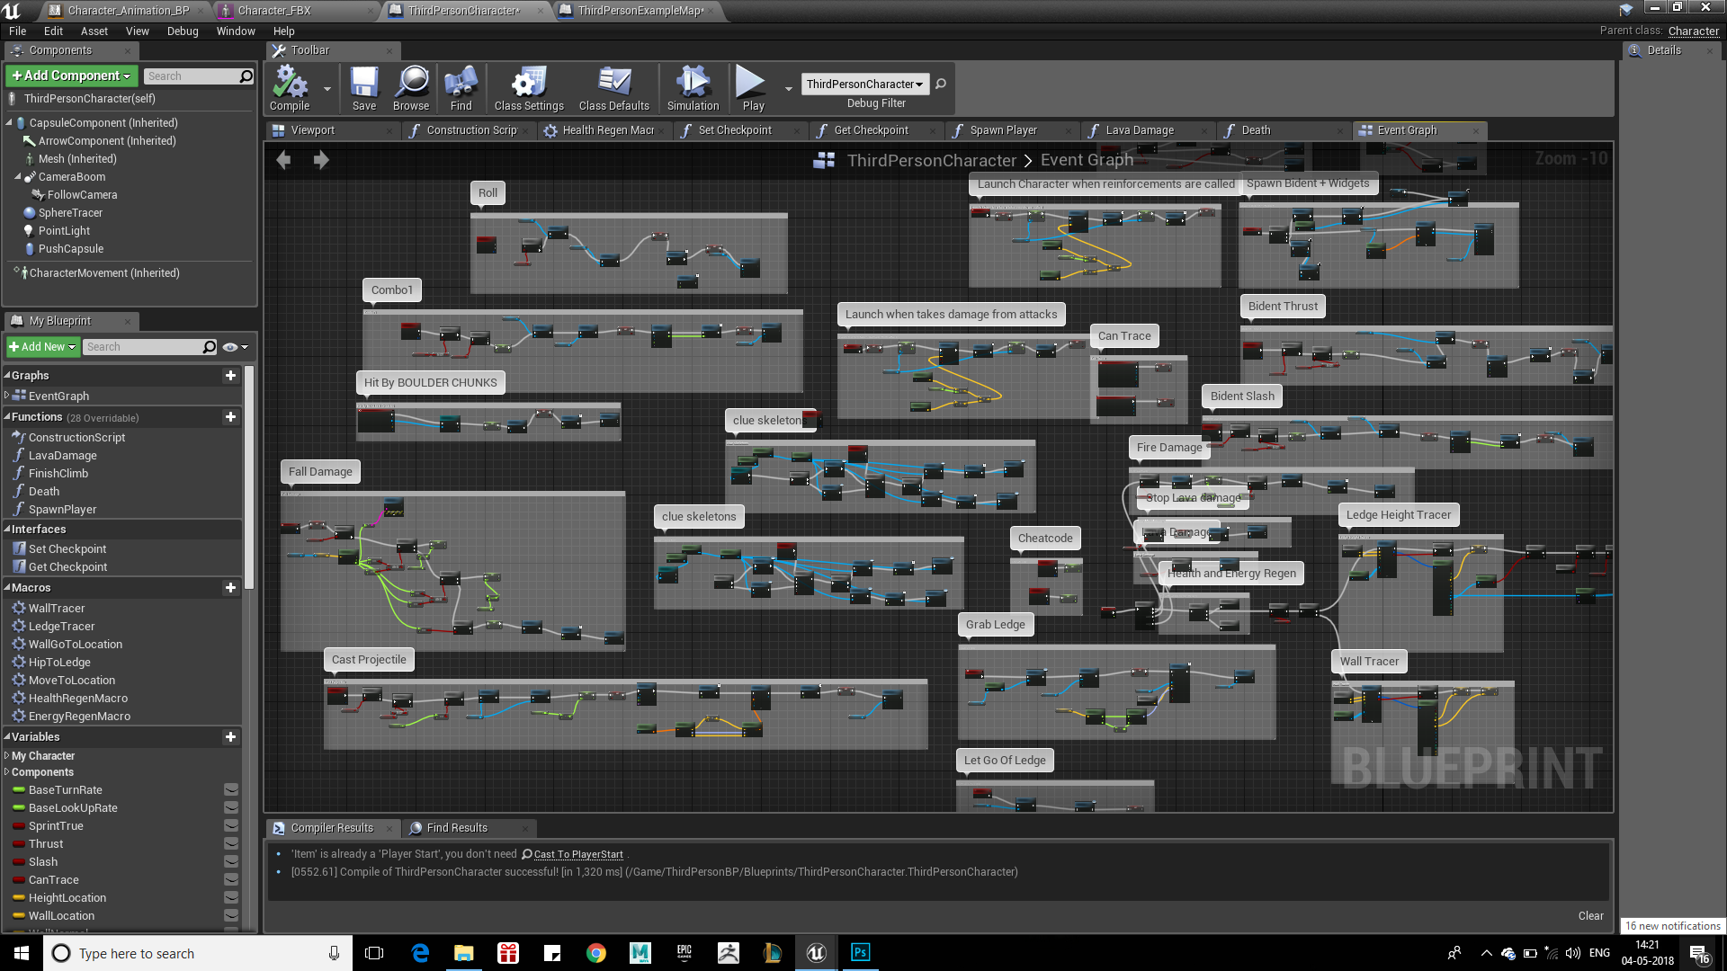This screenshot has width=1727, height=971.
Task: Open Epic Games Launcher from taskbar
Action: pyautogui.click(x=684, y=952)
